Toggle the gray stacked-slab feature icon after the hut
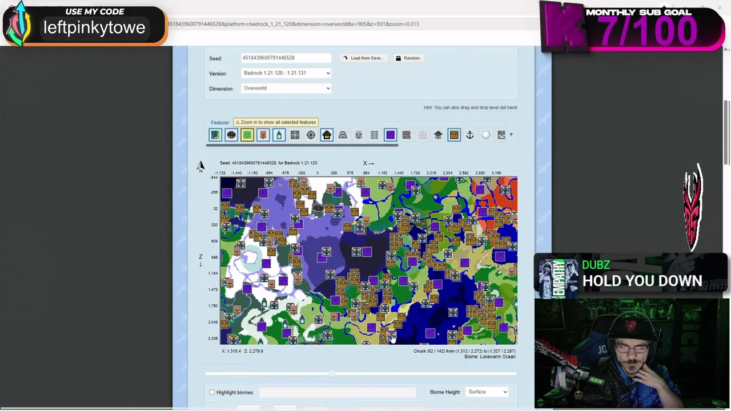The image size is (731, 411). tap(343, 135)
